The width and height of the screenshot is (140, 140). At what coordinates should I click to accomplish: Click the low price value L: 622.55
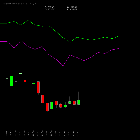72,10
